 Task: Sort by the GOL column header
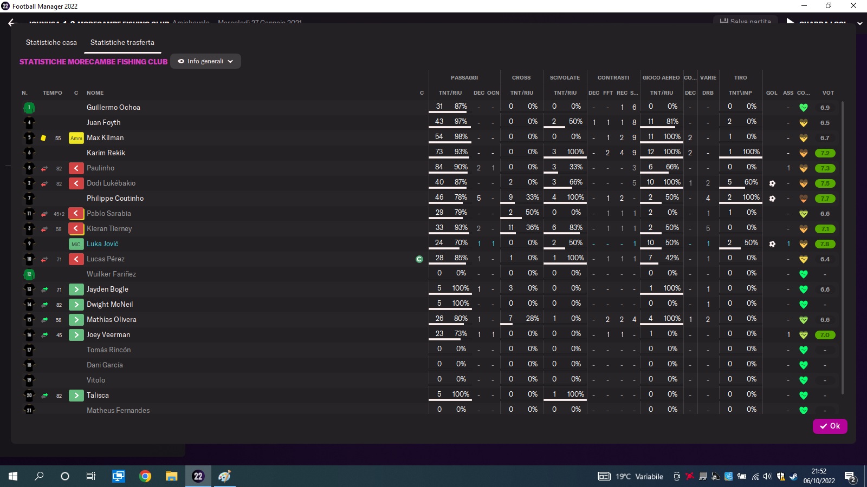tap(772, 93)
